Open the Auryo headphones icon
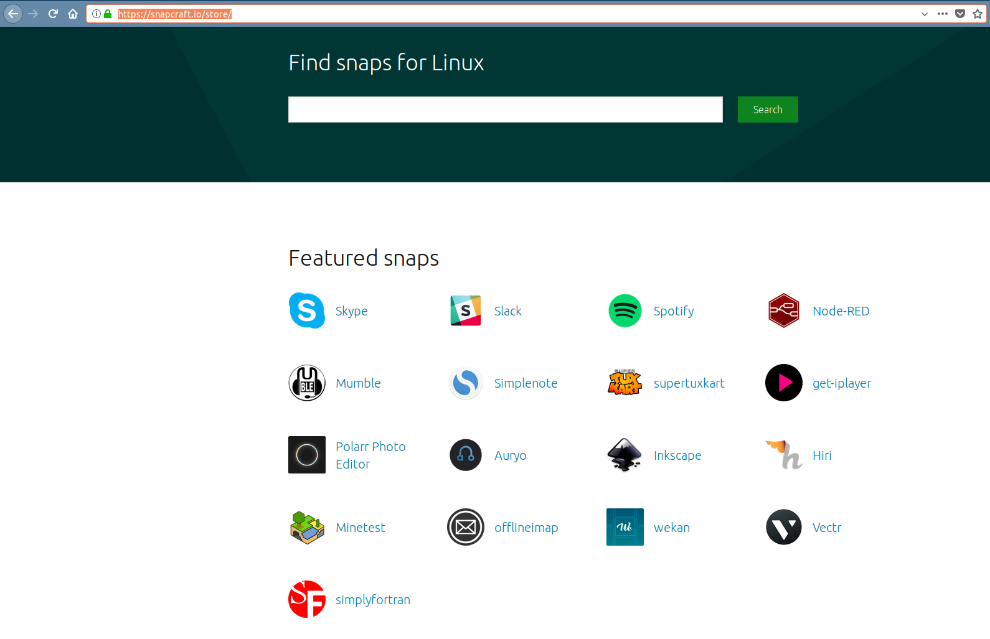The width and height of the screenshot is (990, 639). (x=466, y=455)
